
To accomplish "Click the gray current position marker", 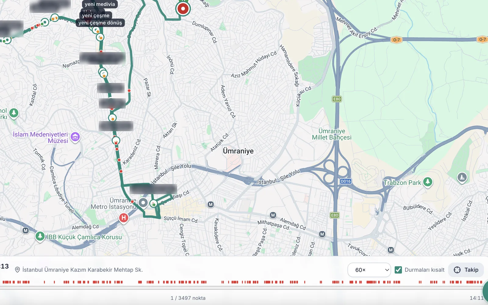I will point(143,203).
